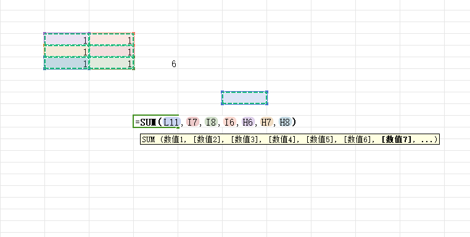Select the red-tinted highlighted cell I7
This screenshot has width=470, height=237.
coord(111,51)
